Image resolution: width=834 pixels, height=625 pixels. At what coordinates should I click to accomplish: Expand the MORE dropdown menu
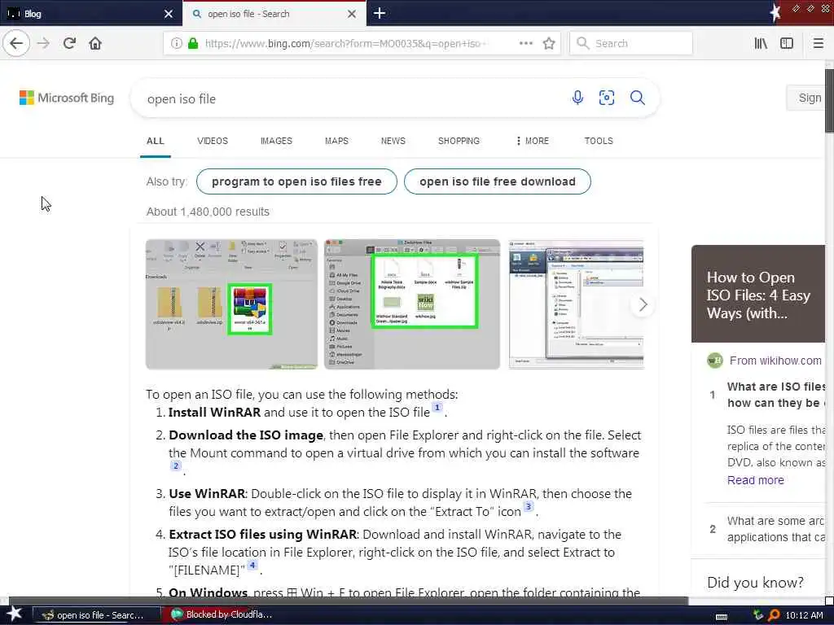tap(533, 141)
